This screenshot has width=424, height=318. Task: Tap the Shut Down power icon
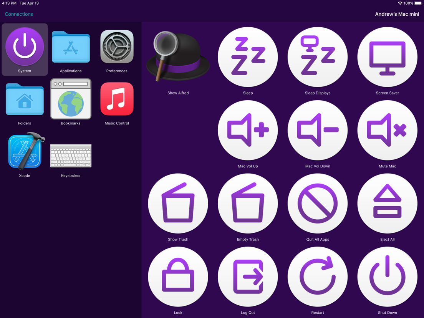tap(387, 277)
